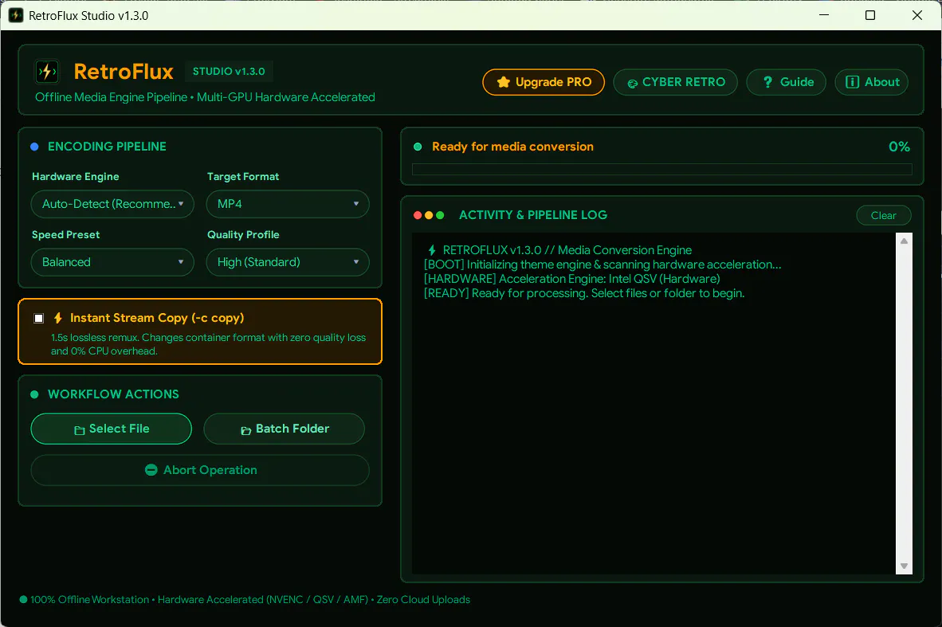Open the Guide
The width and height of the screenshot is (942, 627).
[787, 82]
